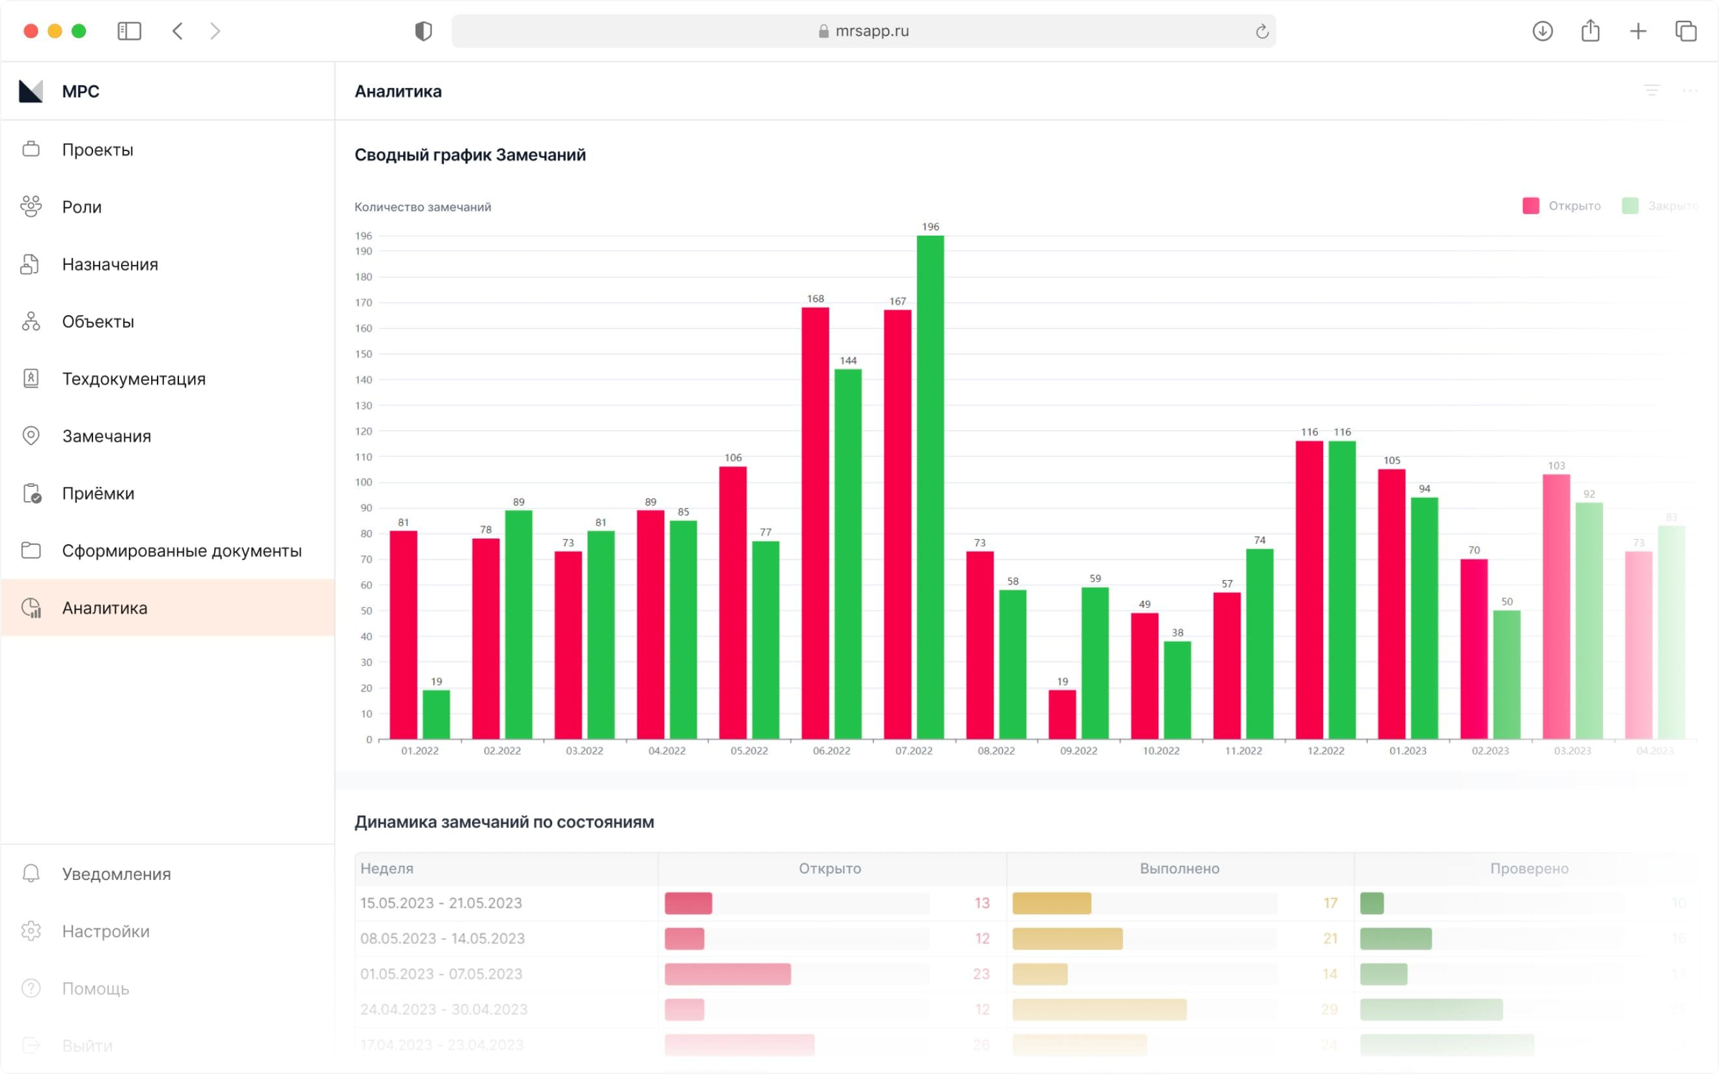Viewport: 1719px width, 1074px height.
Task: Click the Сформированные документы folder icon
Action: 31,550
